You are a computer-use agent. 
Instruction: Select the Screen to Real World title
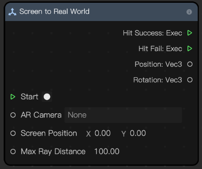(54, 11)
